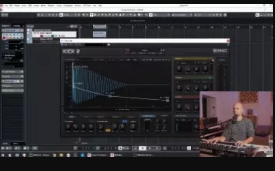This screenshot has width=275, height=171.
Task: Start playback with the transport Play button
Action: pos(150,149)
